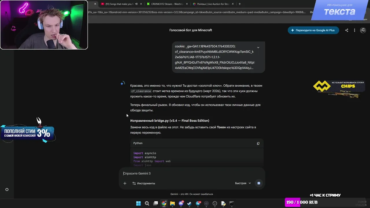Click disclaimer Gemini – это ИИ
This screenshot has height=208, width=370.
(192, 194)
